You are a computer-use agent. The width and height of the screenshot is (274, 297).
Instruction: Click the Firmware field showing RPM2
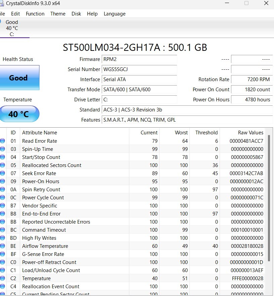139,59
